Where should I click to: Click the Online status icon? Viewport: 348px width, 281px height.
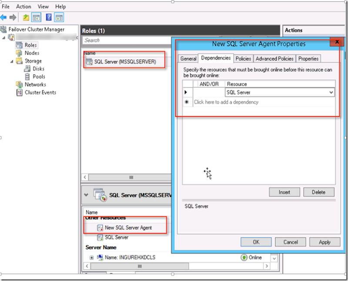coord(244,258)
